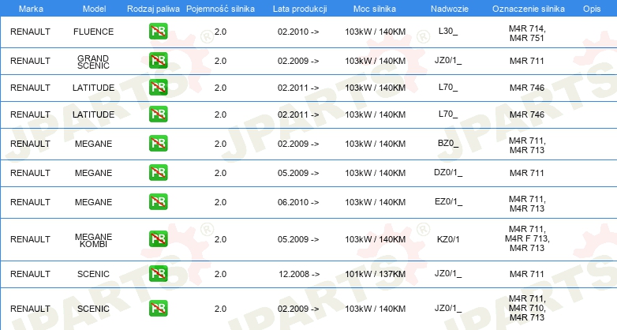Click the body code DZ0/1_

pos(448,172)
